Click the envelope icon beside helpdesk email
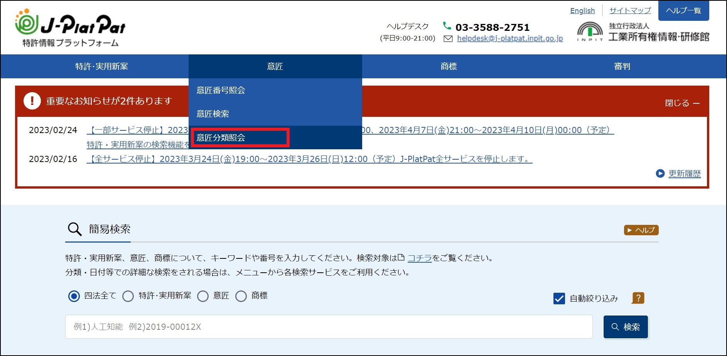 click(448, 39)
